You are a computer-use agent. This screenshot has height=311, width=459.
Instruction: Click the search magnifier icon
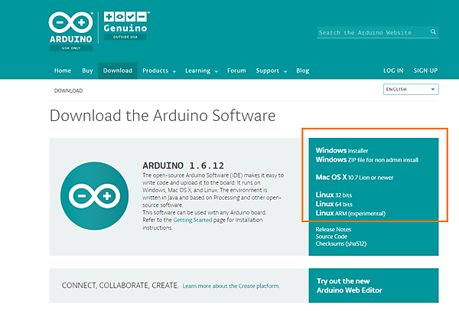tap(433, 33)
